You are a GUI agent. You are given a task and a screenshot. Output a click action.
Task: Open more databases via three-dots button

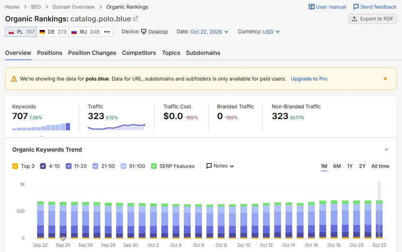click(107, 32)
